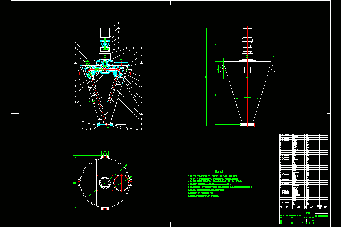Pick the green arc inside the elevation cone
341x227 pixels.
tap(247, 98)
